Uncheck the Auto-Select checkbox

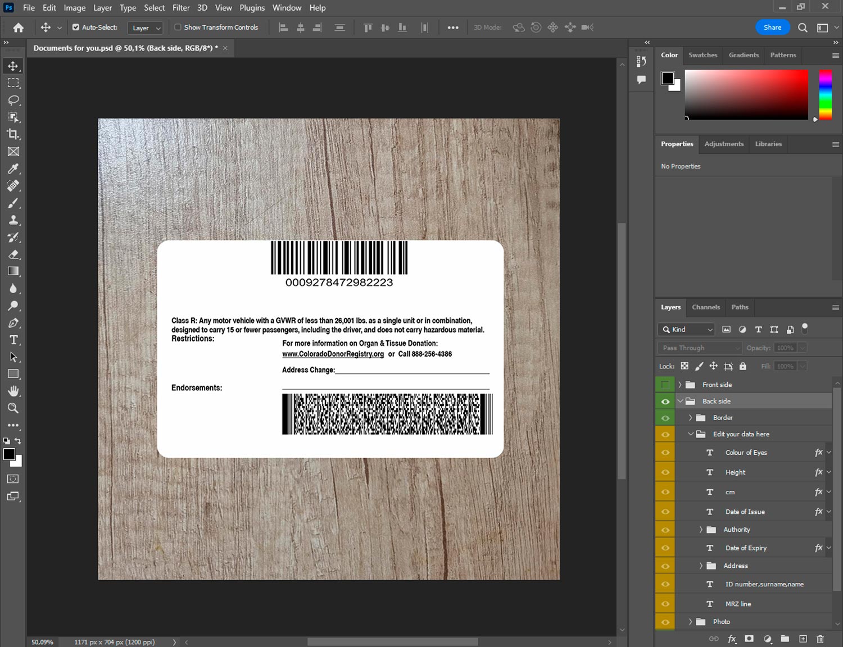76,27
